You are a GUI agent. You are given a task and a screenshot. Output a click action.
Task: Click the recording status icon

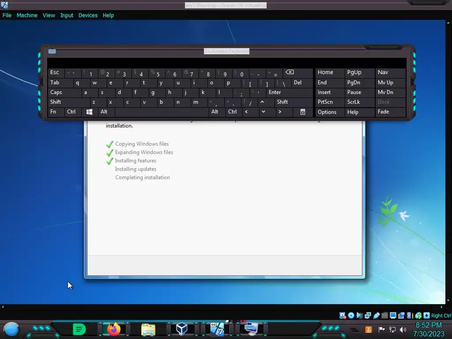(x=401, y=315)
